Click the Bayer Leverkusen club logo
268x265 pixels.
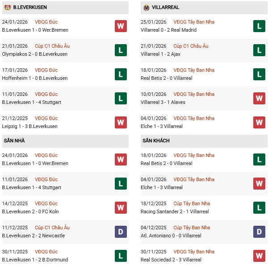pyautogui.click(x=7, y=8)
